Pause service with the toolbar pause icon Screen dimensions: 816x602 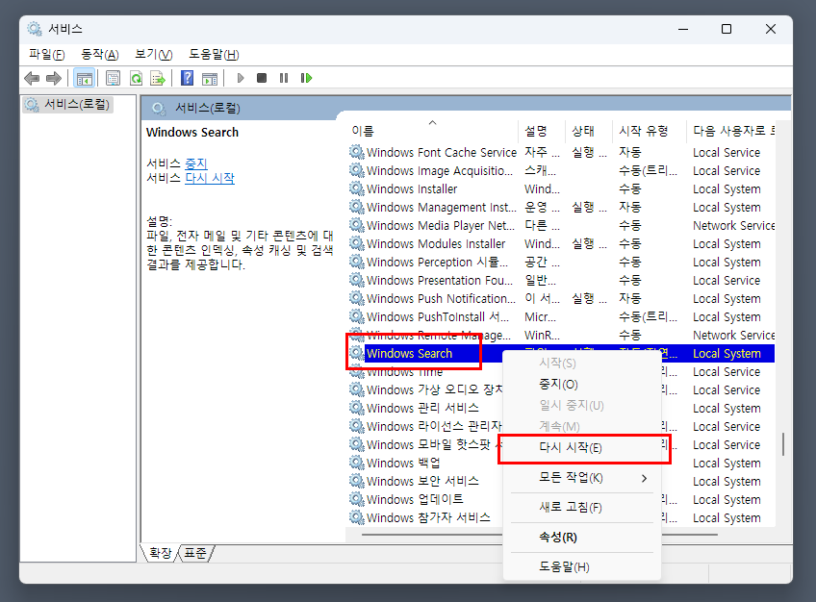tap(284, 78)
